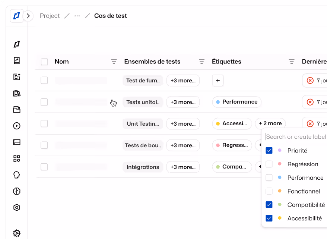Uncheck the Priorité label checkbox
This screenshot has width=327, height=239.
[x=269, y=151]
